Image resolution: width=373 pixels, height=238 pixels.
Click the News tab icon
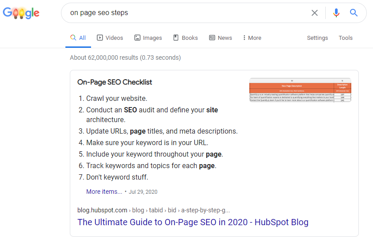(212, 38)
